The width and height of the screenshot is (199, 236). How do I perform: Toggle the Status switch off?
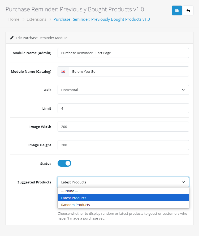pos(64,163)
